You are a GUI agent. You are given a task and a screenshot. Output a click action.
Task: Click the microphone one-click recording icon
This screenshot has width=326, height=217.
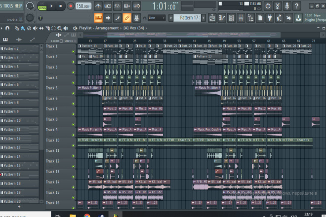point(287,6)
